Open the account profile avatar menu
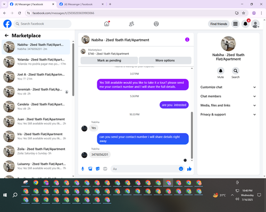Screen dimensions: 266x212 click(255, 24)
